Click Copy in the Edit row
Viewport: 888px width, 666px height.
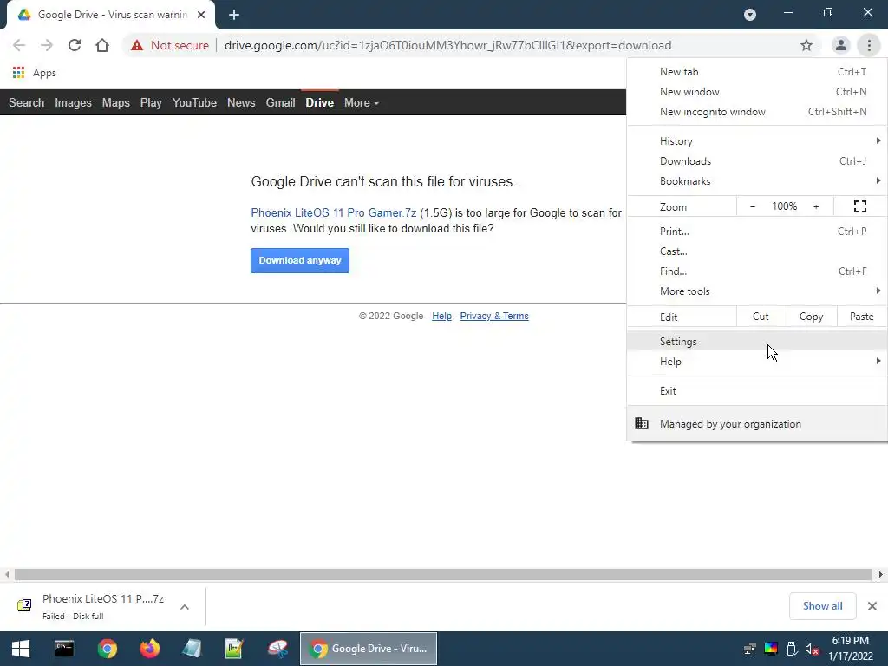point(811,317)
